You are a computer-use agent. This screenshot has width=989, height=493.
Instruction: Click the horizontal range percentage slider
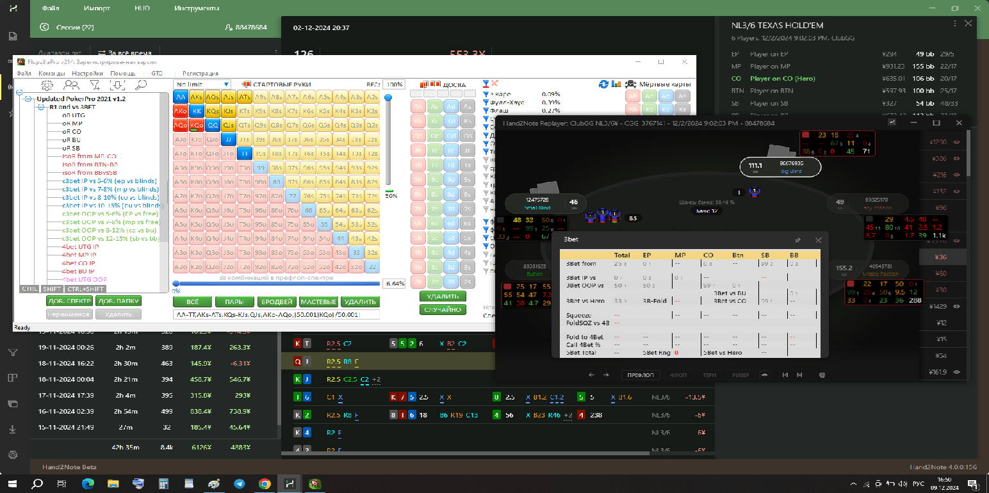[276, 284]
